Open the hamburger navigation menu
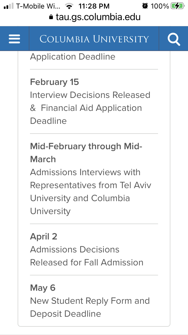188x335 pixels. 14,39
